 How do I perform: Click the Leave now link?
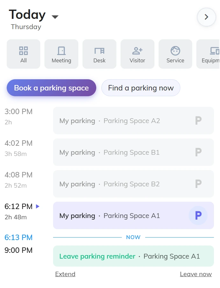point(196,274)
